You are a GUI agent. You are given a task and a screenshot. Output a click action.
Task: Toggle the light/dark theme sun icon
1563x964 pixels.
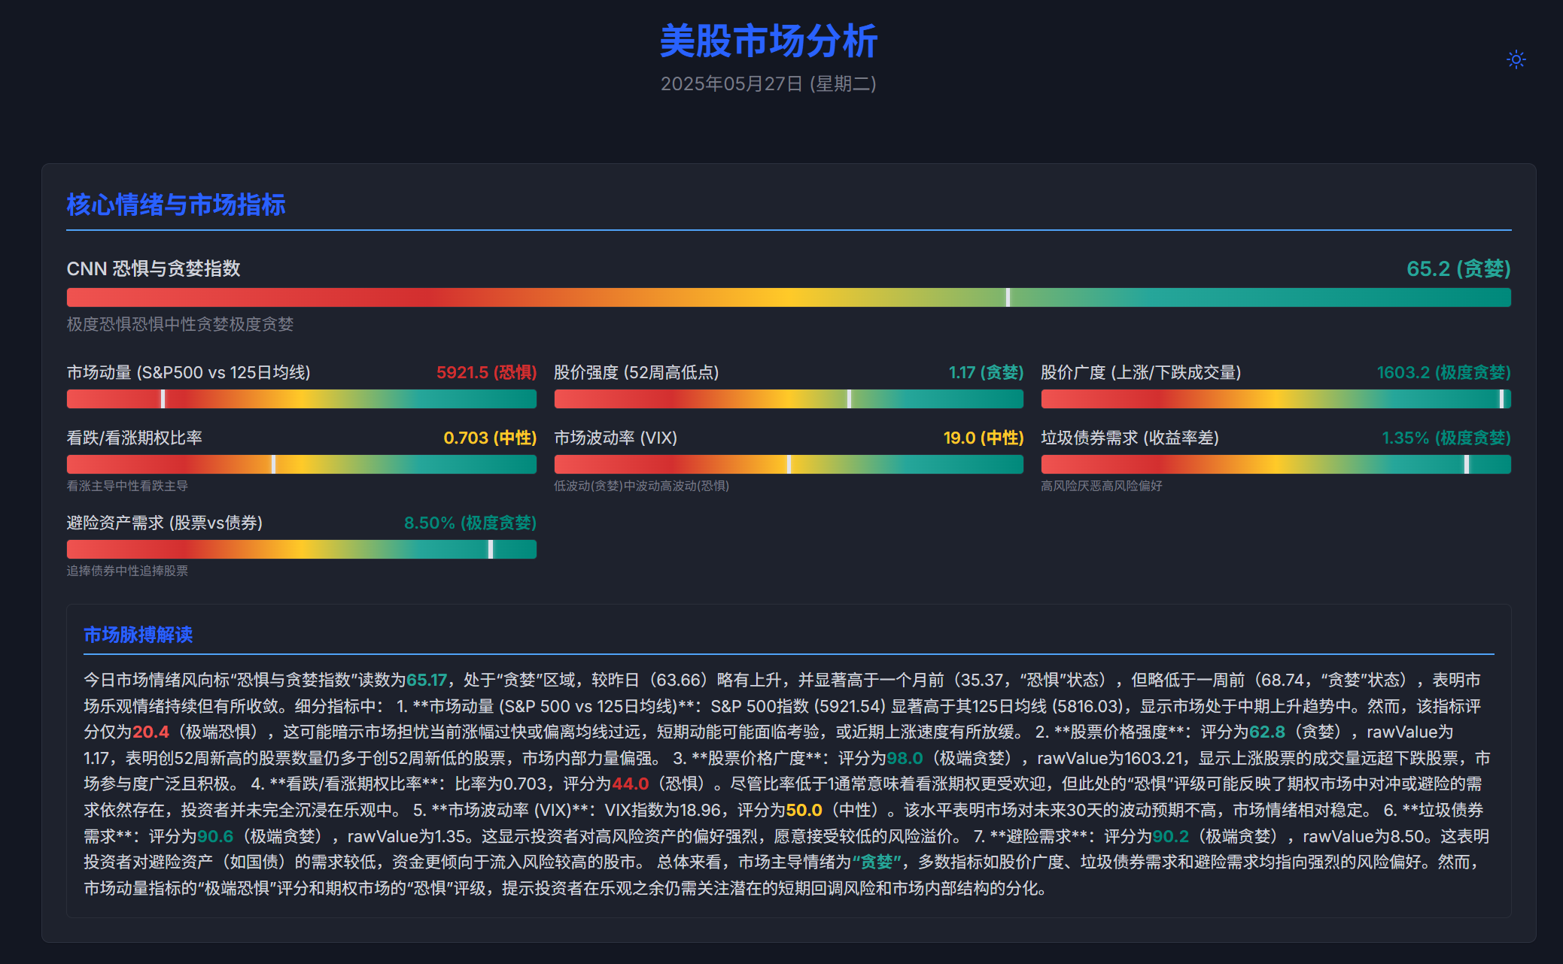coord(1516,59)
